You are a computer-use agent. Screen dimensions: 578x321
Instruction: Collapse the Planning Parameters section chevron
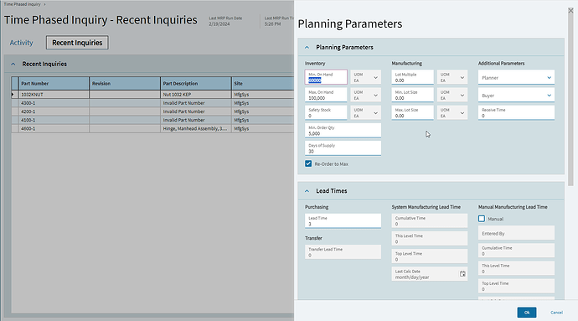(307, 47)
